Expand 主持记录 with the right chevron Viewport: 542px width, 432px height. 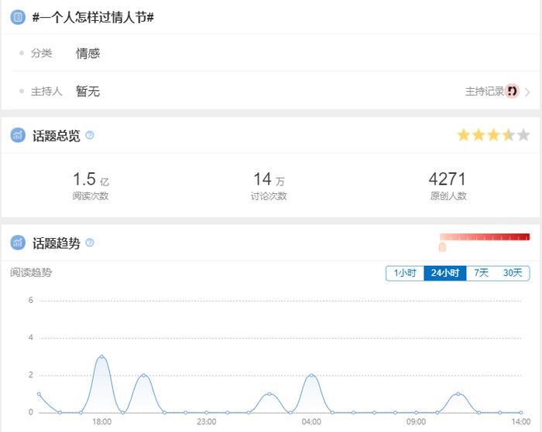tap(527, 92)
